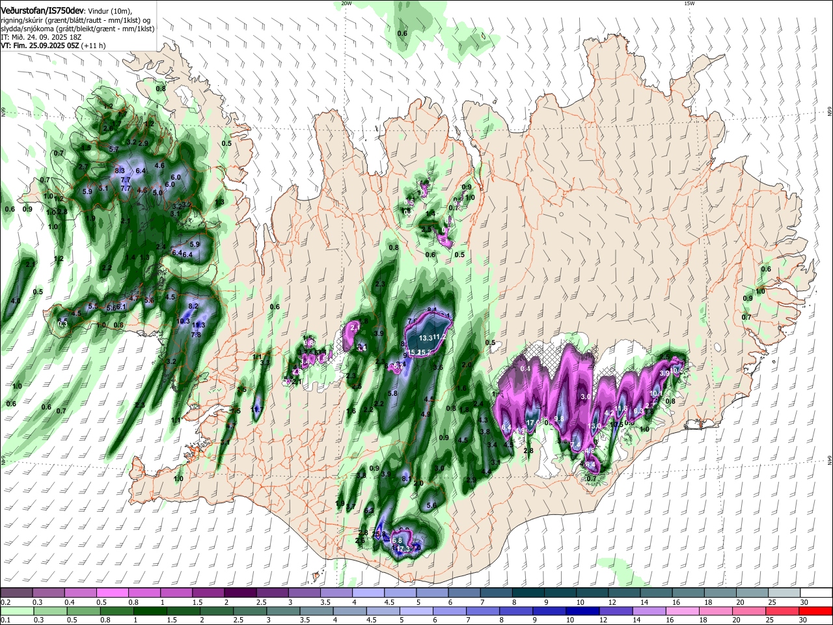The image size is (833, 625).
Task: Click the grey-green 3–3.5 lower legend swatch
Action: coord(283,611)
